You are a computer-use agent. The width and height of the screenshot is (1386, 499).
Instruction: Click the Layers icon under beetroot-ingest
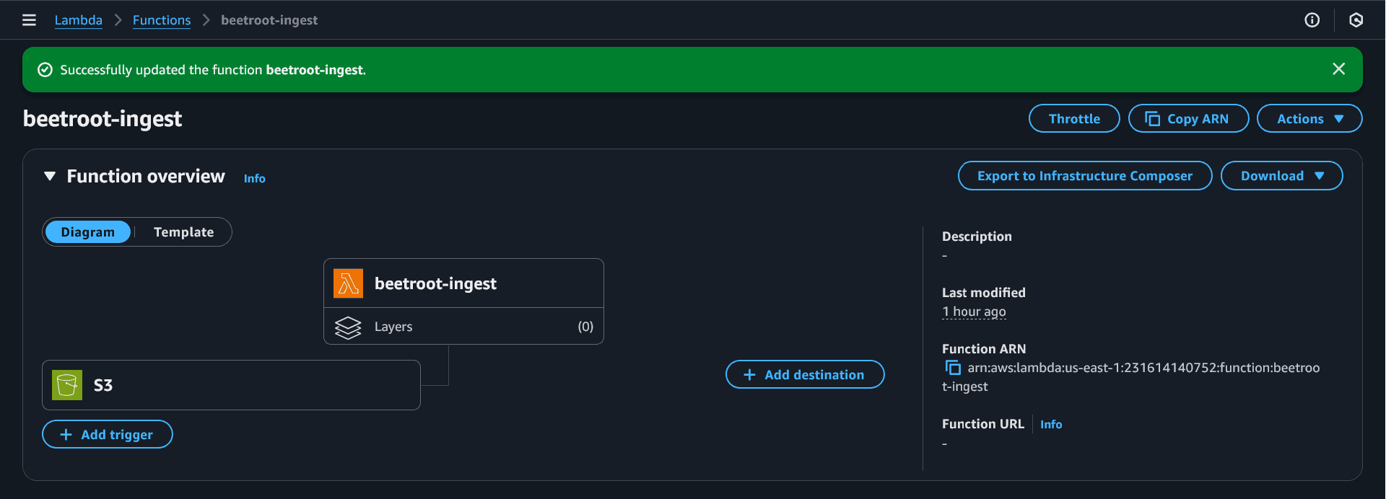click(348, 327)
